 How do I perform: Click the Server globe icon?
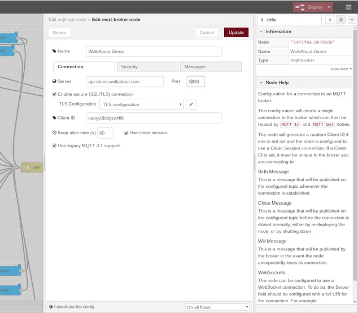pyautogui.click(x=54, y=81)
